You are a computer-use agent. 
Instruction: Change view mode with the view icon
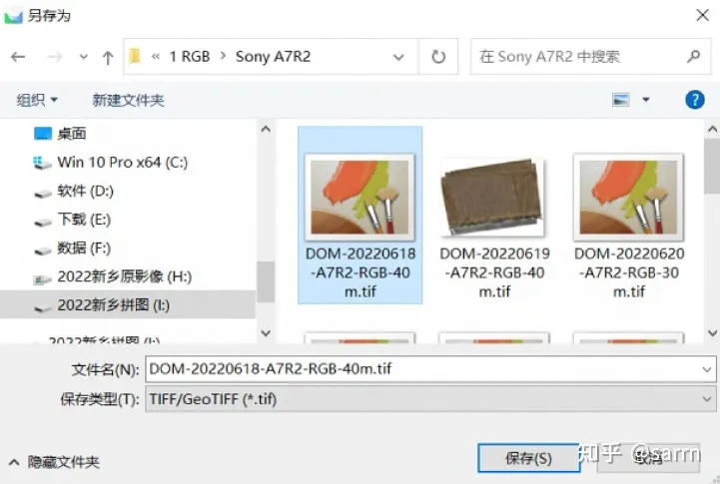(621, 100)
